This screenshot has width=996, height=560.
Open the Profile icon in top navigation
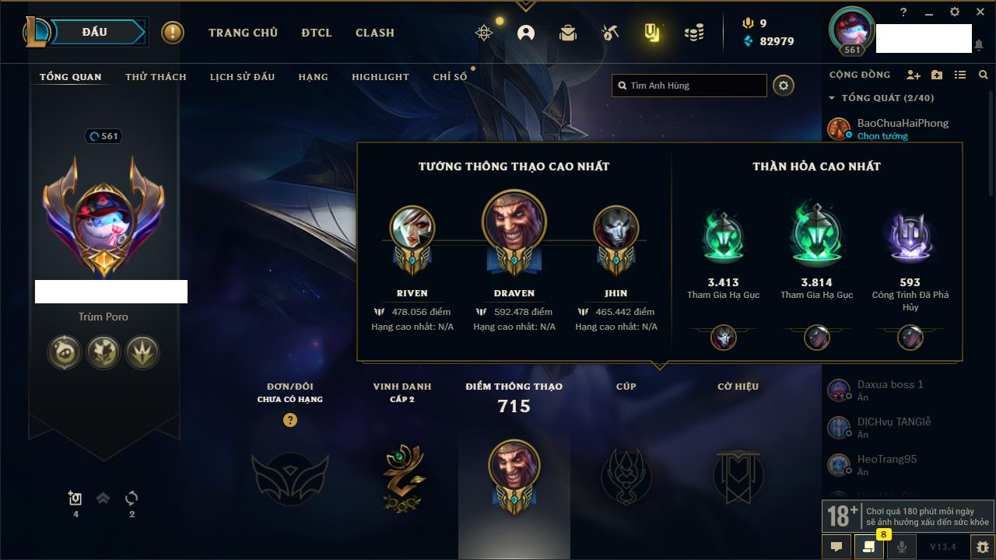point(526,33)
